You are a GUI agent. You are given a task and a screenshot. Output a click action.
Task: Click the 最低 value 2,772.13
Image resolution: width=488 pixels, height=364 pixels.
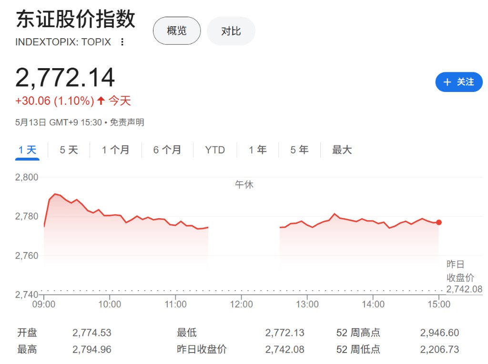(x=285, y=333)
